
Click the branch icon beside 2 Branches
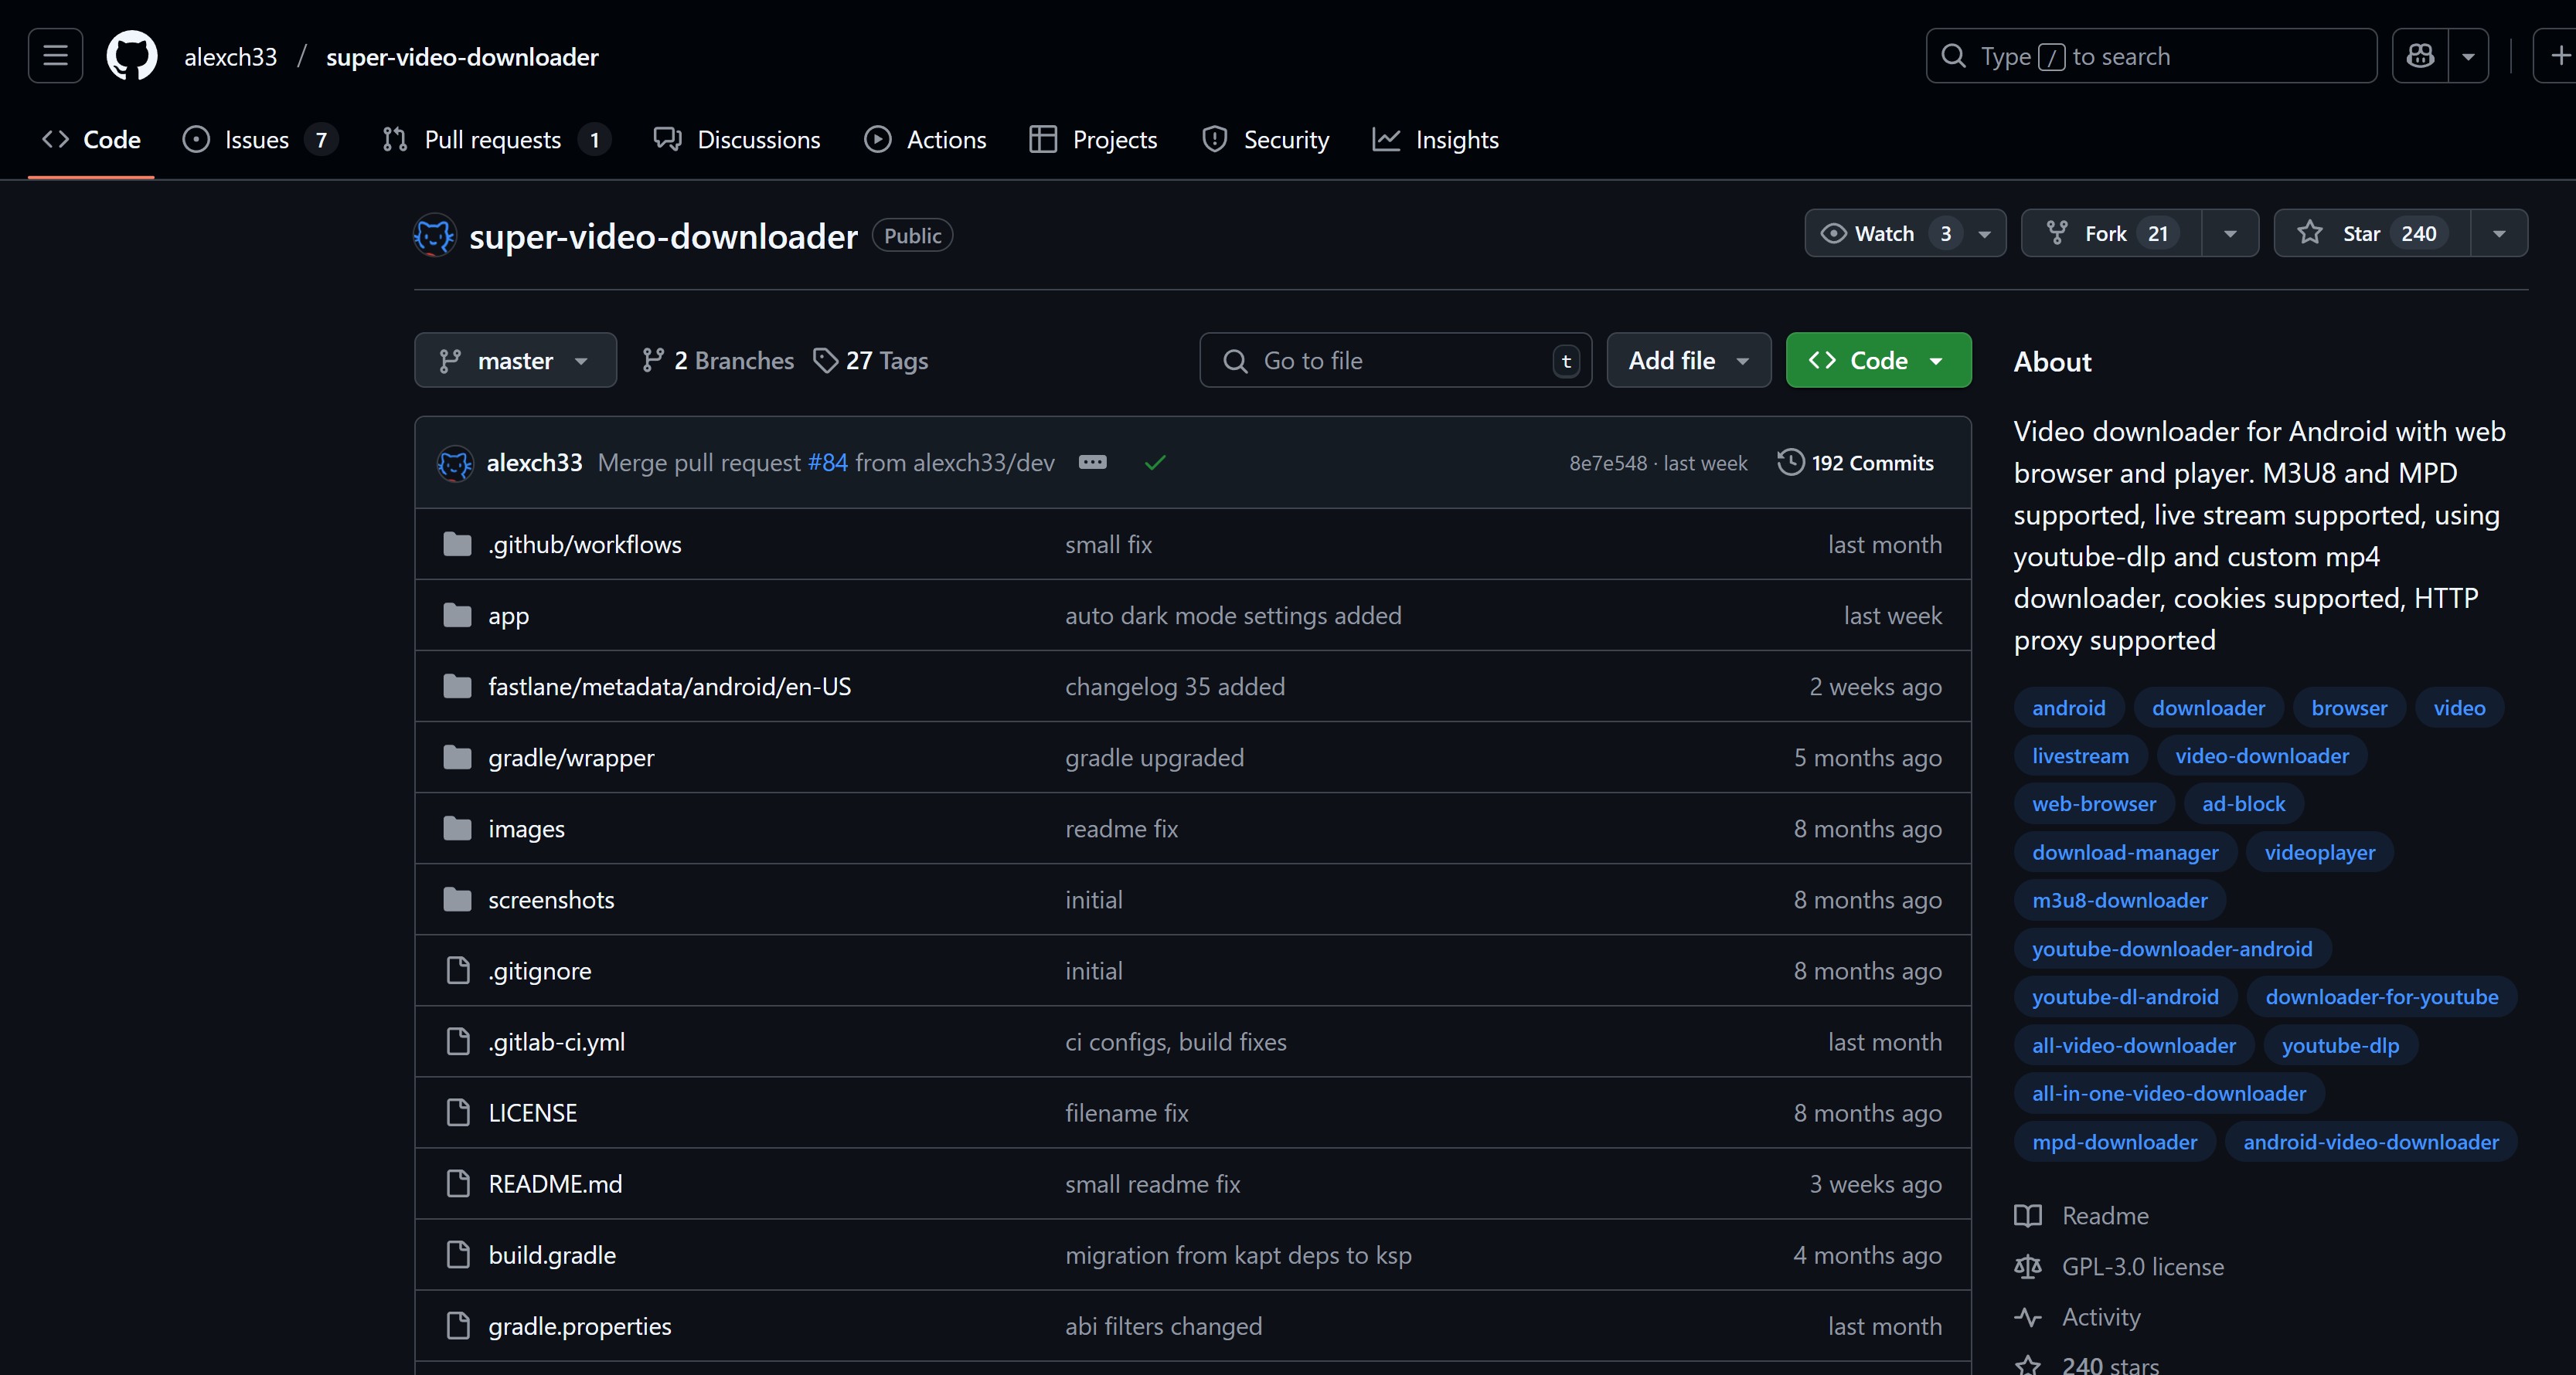(653, 361)
